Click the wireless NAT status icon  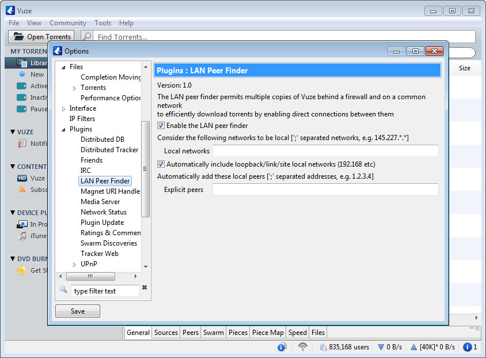pos(302,347)
